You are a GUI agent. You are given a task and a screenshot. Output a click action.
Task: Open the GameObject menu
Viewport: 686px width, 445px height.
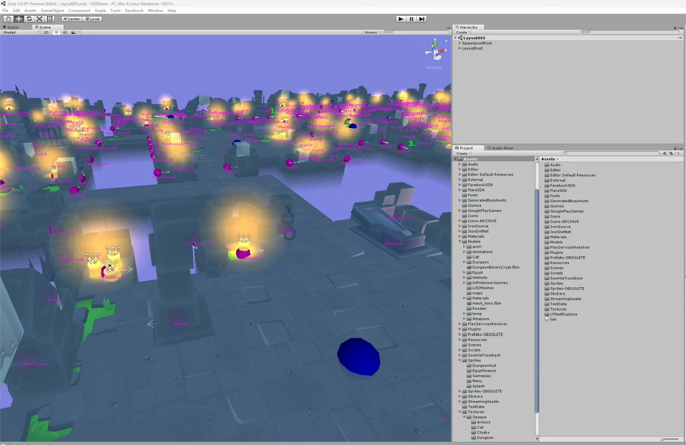click(52, 10)
